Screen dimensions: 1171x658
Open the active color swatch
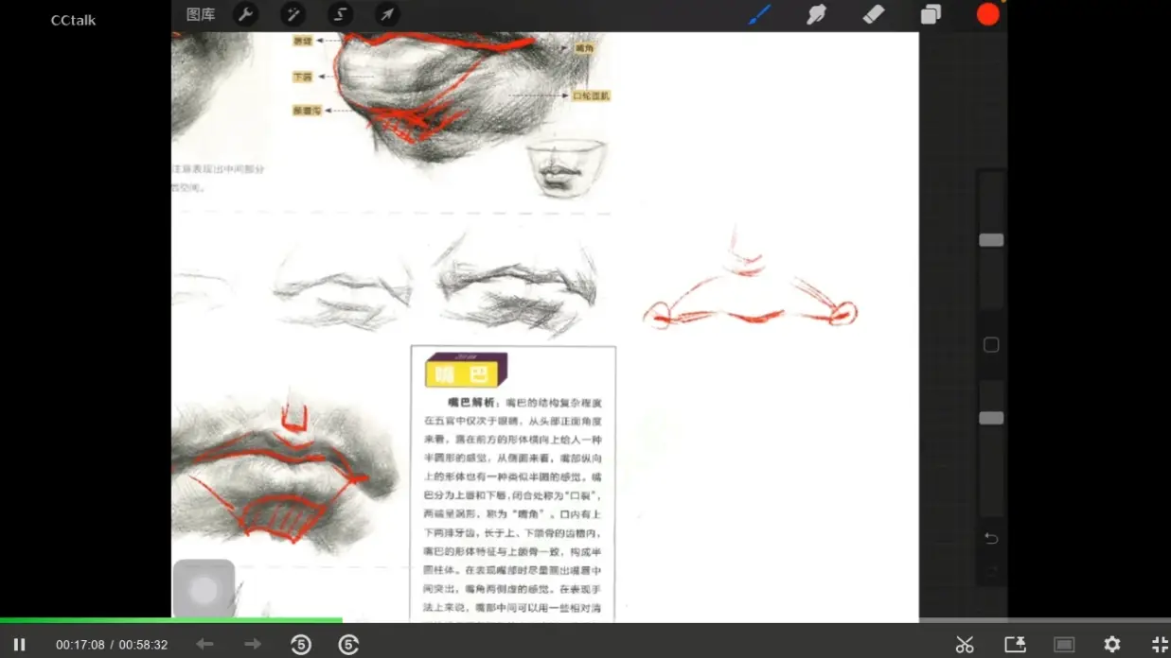tap(987, 14)
